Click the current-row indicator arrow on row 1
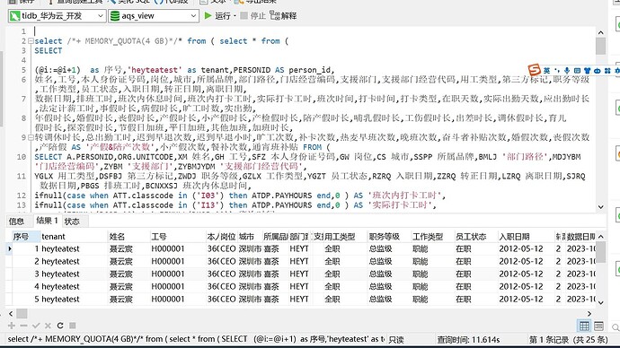This screenshot has height=348, width=620. (10, 249)
